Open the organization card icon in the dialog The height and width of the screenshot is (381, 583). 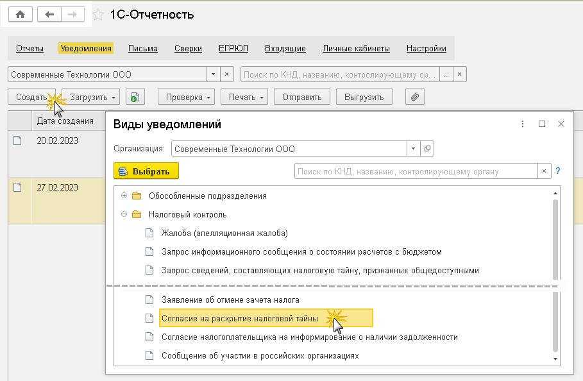pos(428,149)
